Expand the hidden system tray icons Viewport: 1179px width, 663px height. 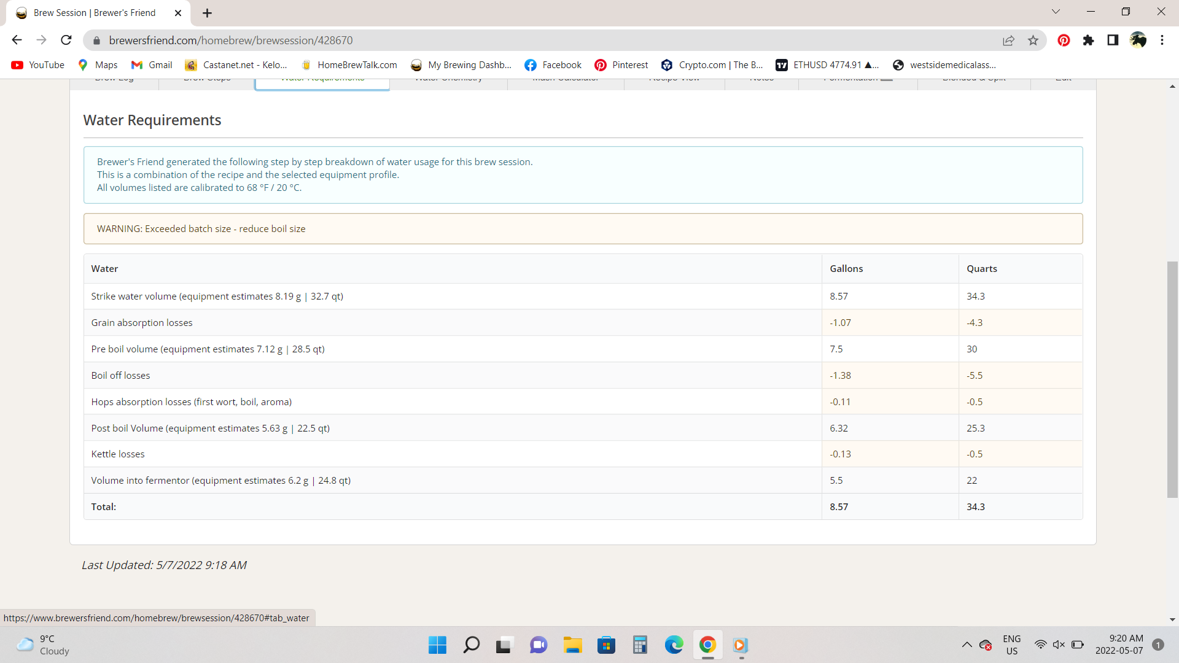[x=967, y=645]
